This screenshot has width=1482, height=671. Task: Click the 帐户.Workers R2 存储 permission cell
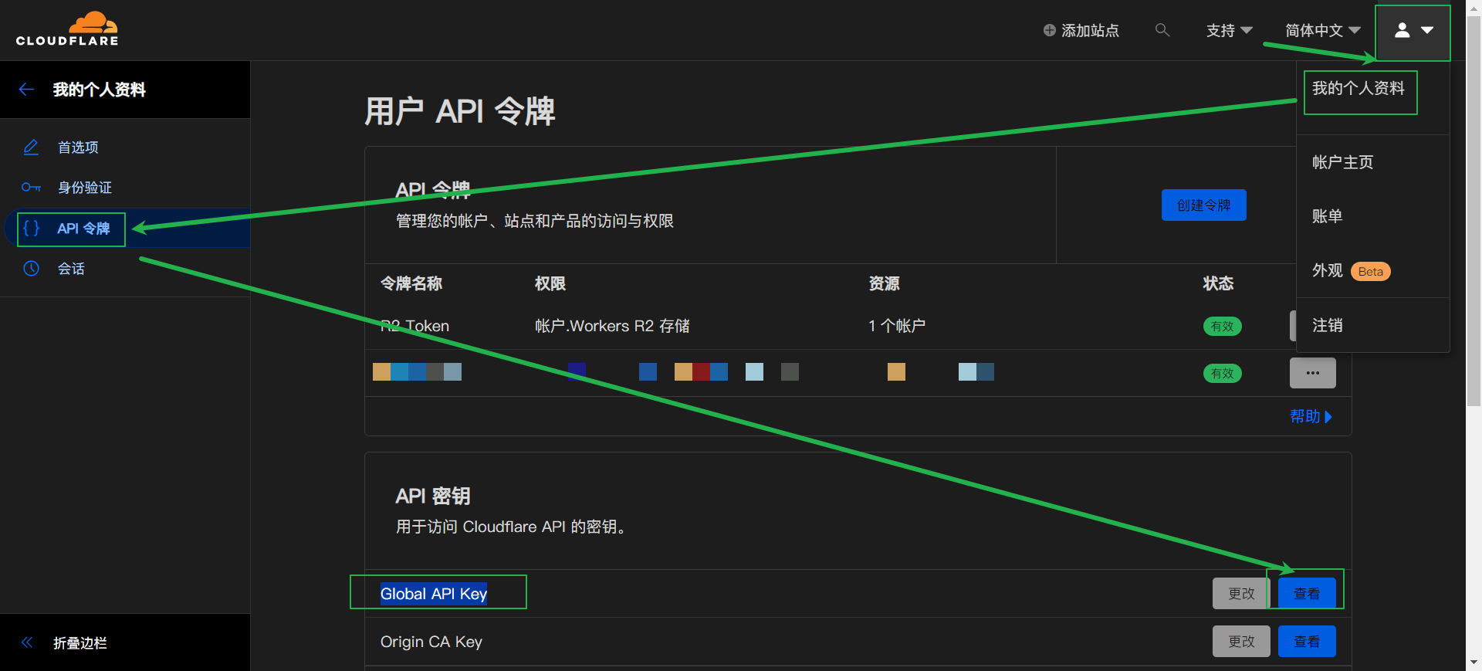pyautogui.click(x=612, y=326)
